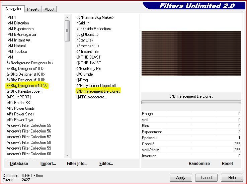Screen dimensions: 247x184
Task: Select Alf's Power Grads category
Action: point(20,108)
